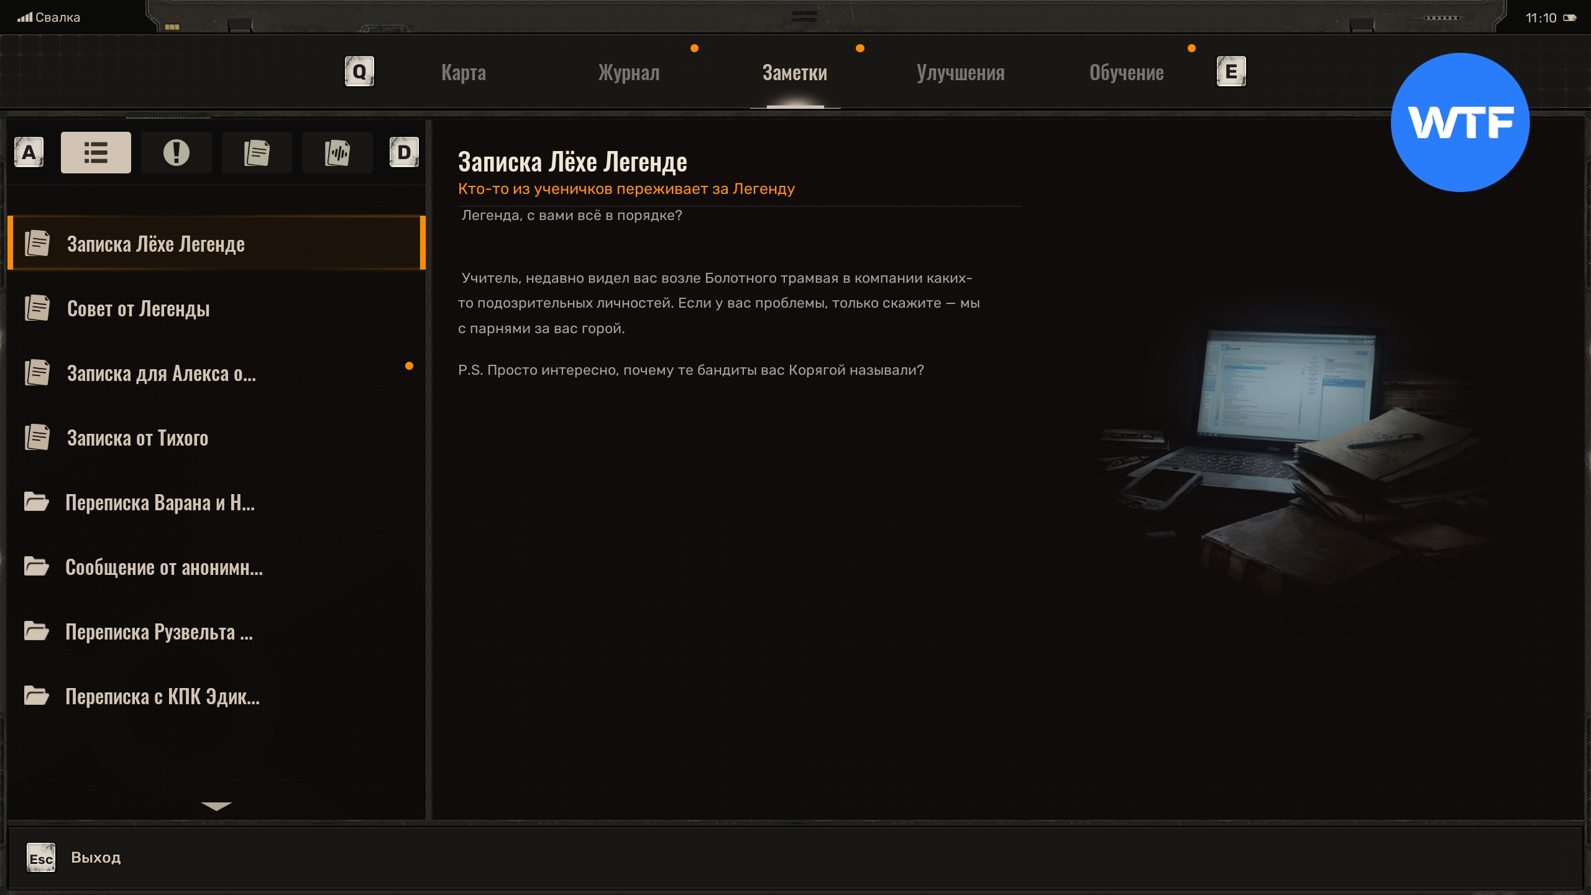Select the audio recordings filter icon
The image size is (1591, 895).
click(337, 152)
